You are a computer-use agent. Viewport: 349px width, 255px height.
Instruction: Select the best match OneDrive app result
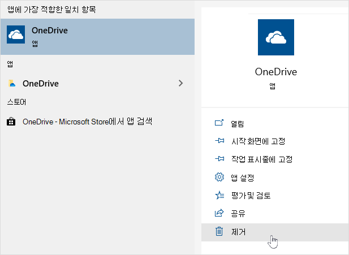coord(97,37)
